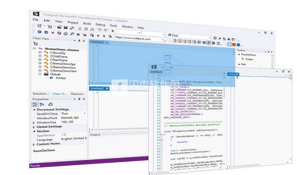This screenshot has height=175, width=297.
Task: Close the Untitled2 tab with its X
Action: point(107,88)
